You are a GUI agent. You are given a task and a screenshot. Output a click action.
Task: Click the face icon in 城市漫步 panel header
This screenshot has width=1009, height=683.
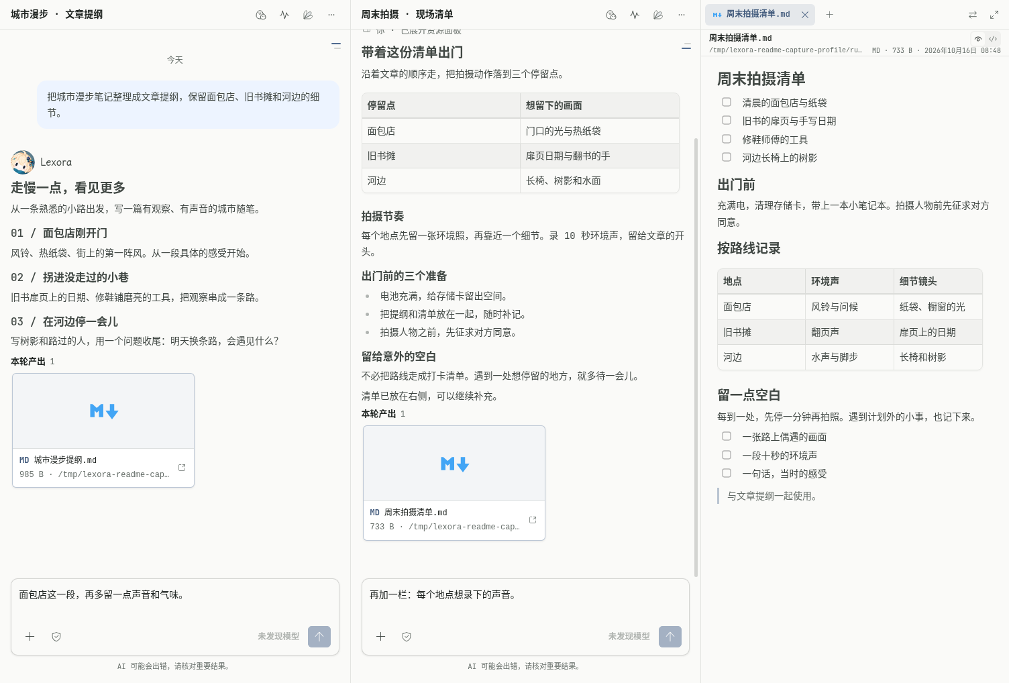261,15
